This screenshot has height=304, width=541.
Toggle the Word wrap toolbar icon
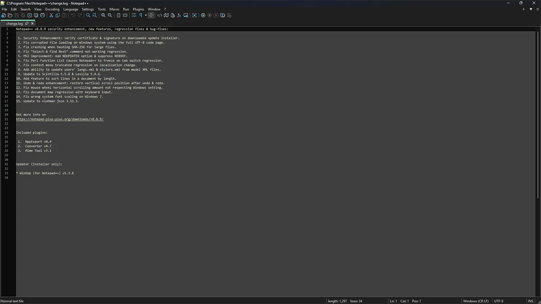[134, 15]
